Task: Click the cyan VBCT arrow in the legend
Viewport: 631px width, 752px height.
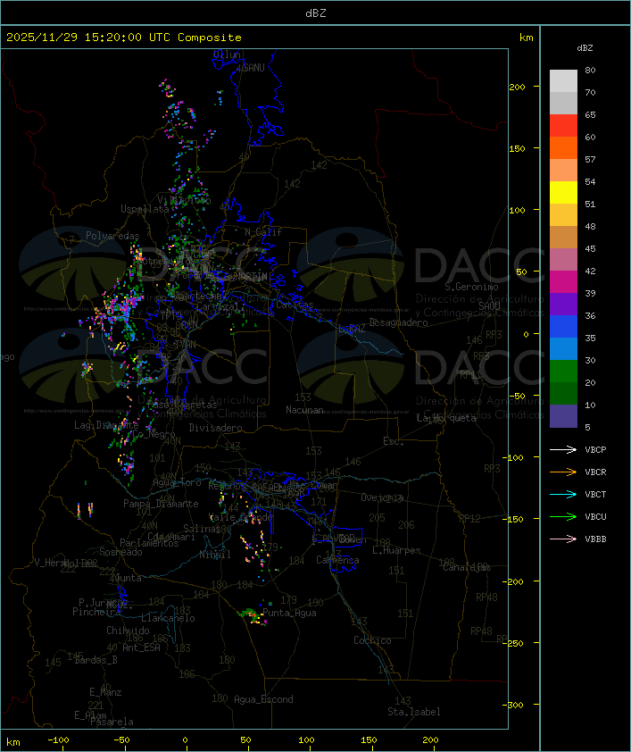Action: [x=563, y=494]
